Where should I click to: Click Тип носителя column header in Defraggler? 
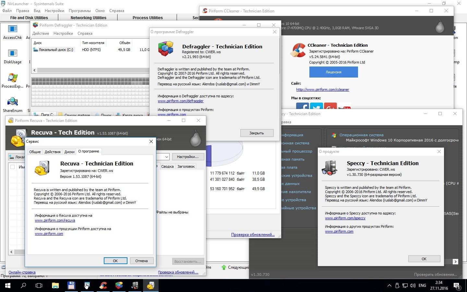(x=93, y=43)
